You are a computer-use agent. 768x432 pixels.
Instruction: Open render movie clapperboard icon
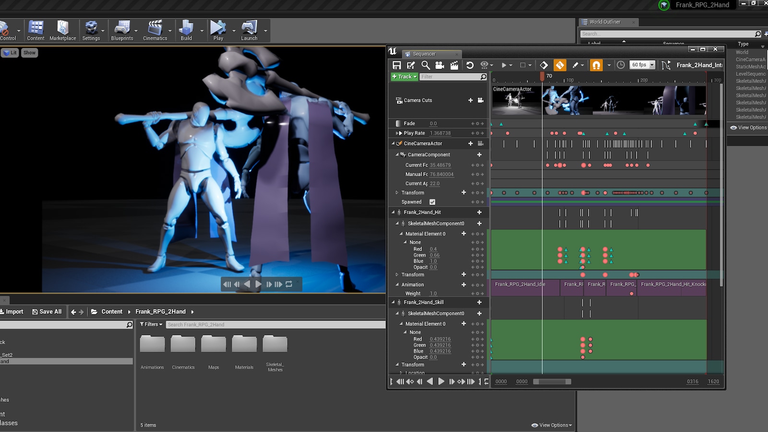pos(454,65)
